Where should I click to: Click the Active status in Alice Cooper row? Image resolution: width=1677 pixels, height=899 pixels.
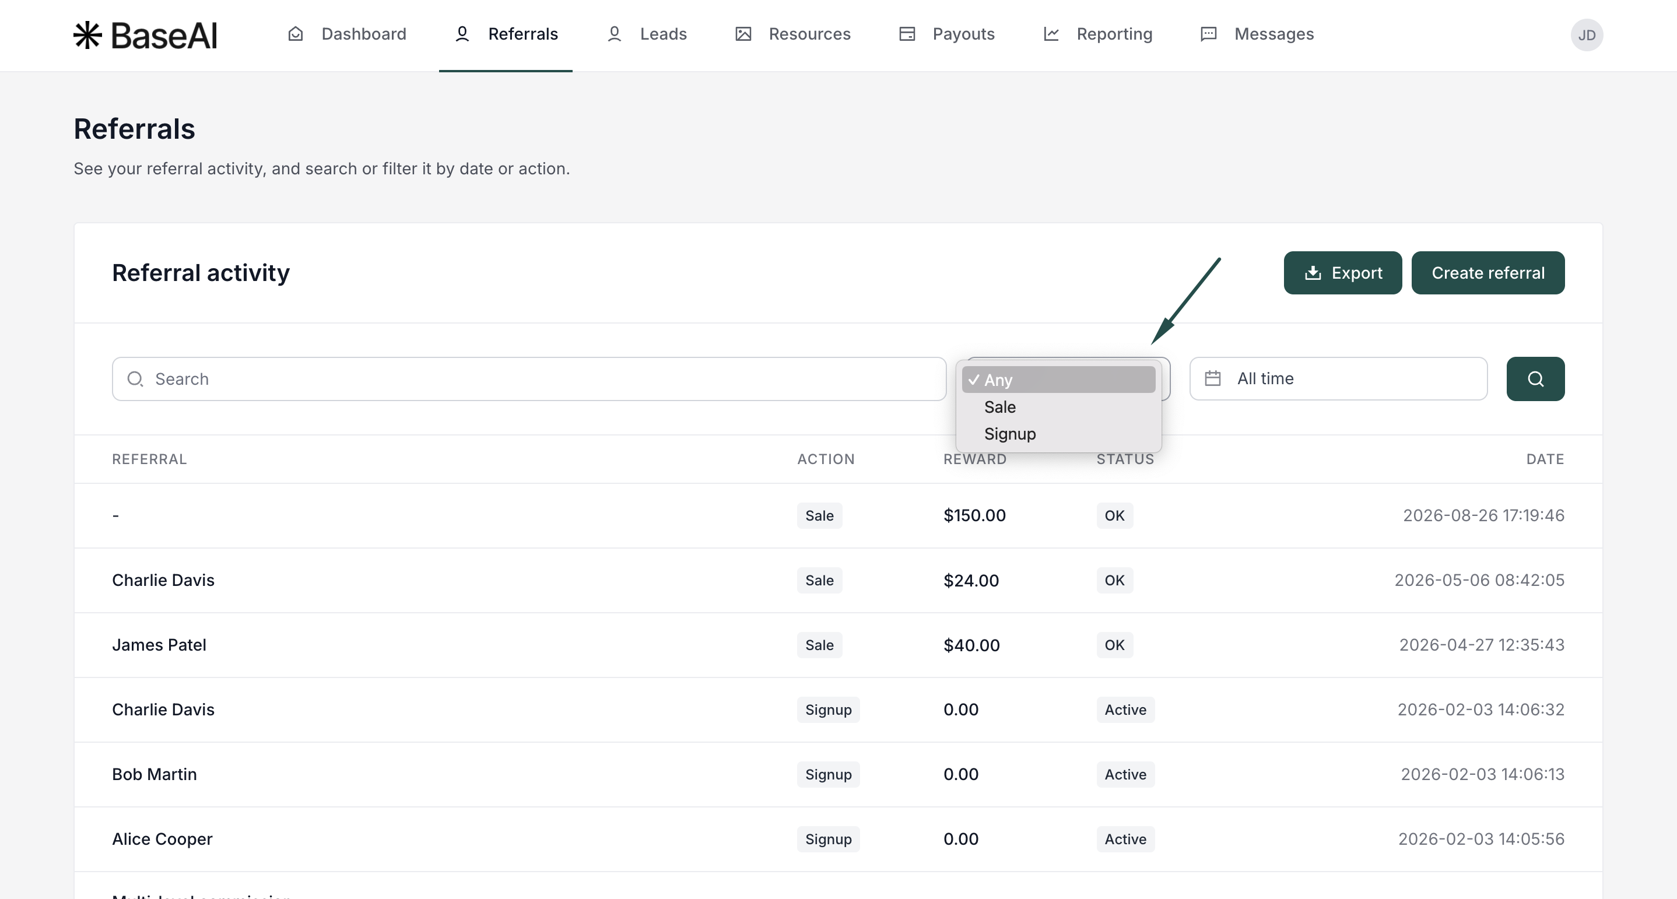(1125, 839)
